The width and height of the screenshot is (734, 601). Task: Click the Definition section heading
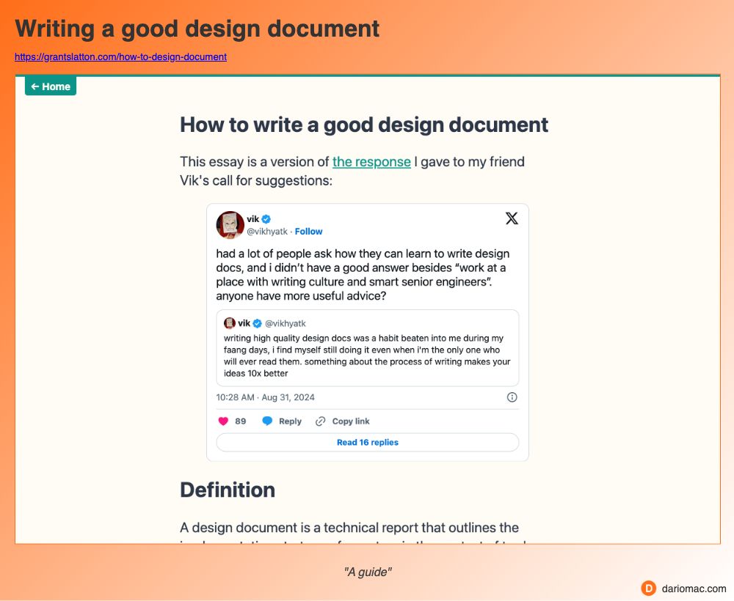[228, 490]
